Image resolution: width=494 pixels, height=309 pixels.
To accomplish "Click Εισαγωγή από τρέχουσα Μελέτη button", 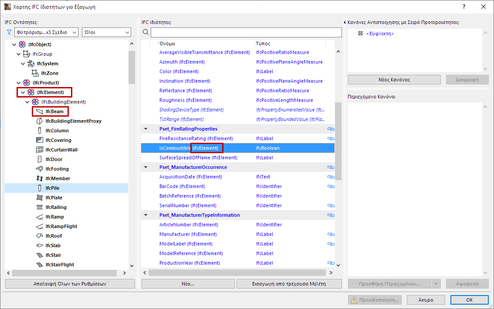I will [289, 284].
